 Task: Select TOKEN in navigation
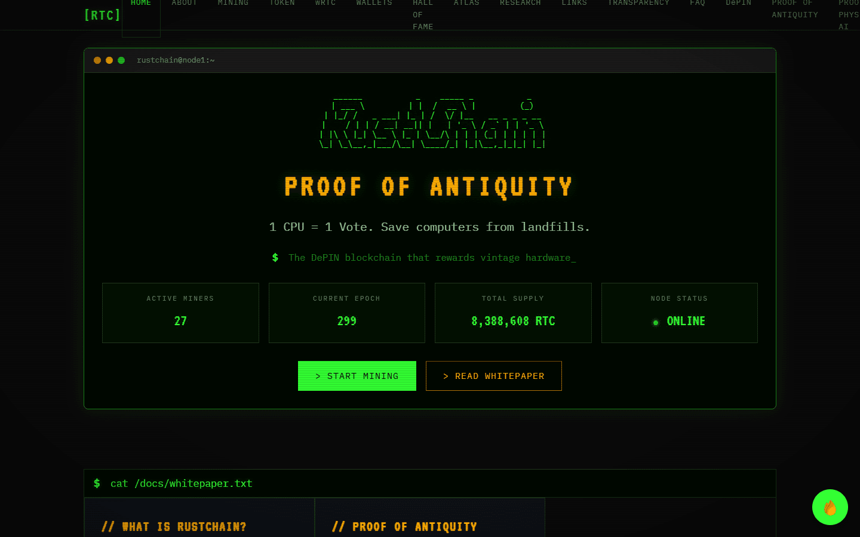(282, 3)
